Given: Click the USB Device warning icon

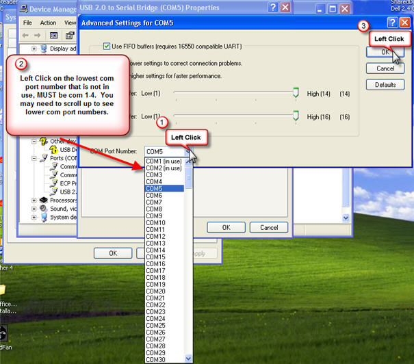Looking at the screenshot, I should pos(54,150).
